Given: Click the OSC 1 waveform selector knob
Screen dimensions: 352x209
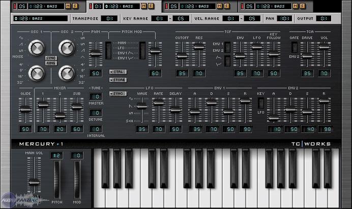Looking at the screenshot, I should point(36,48).
